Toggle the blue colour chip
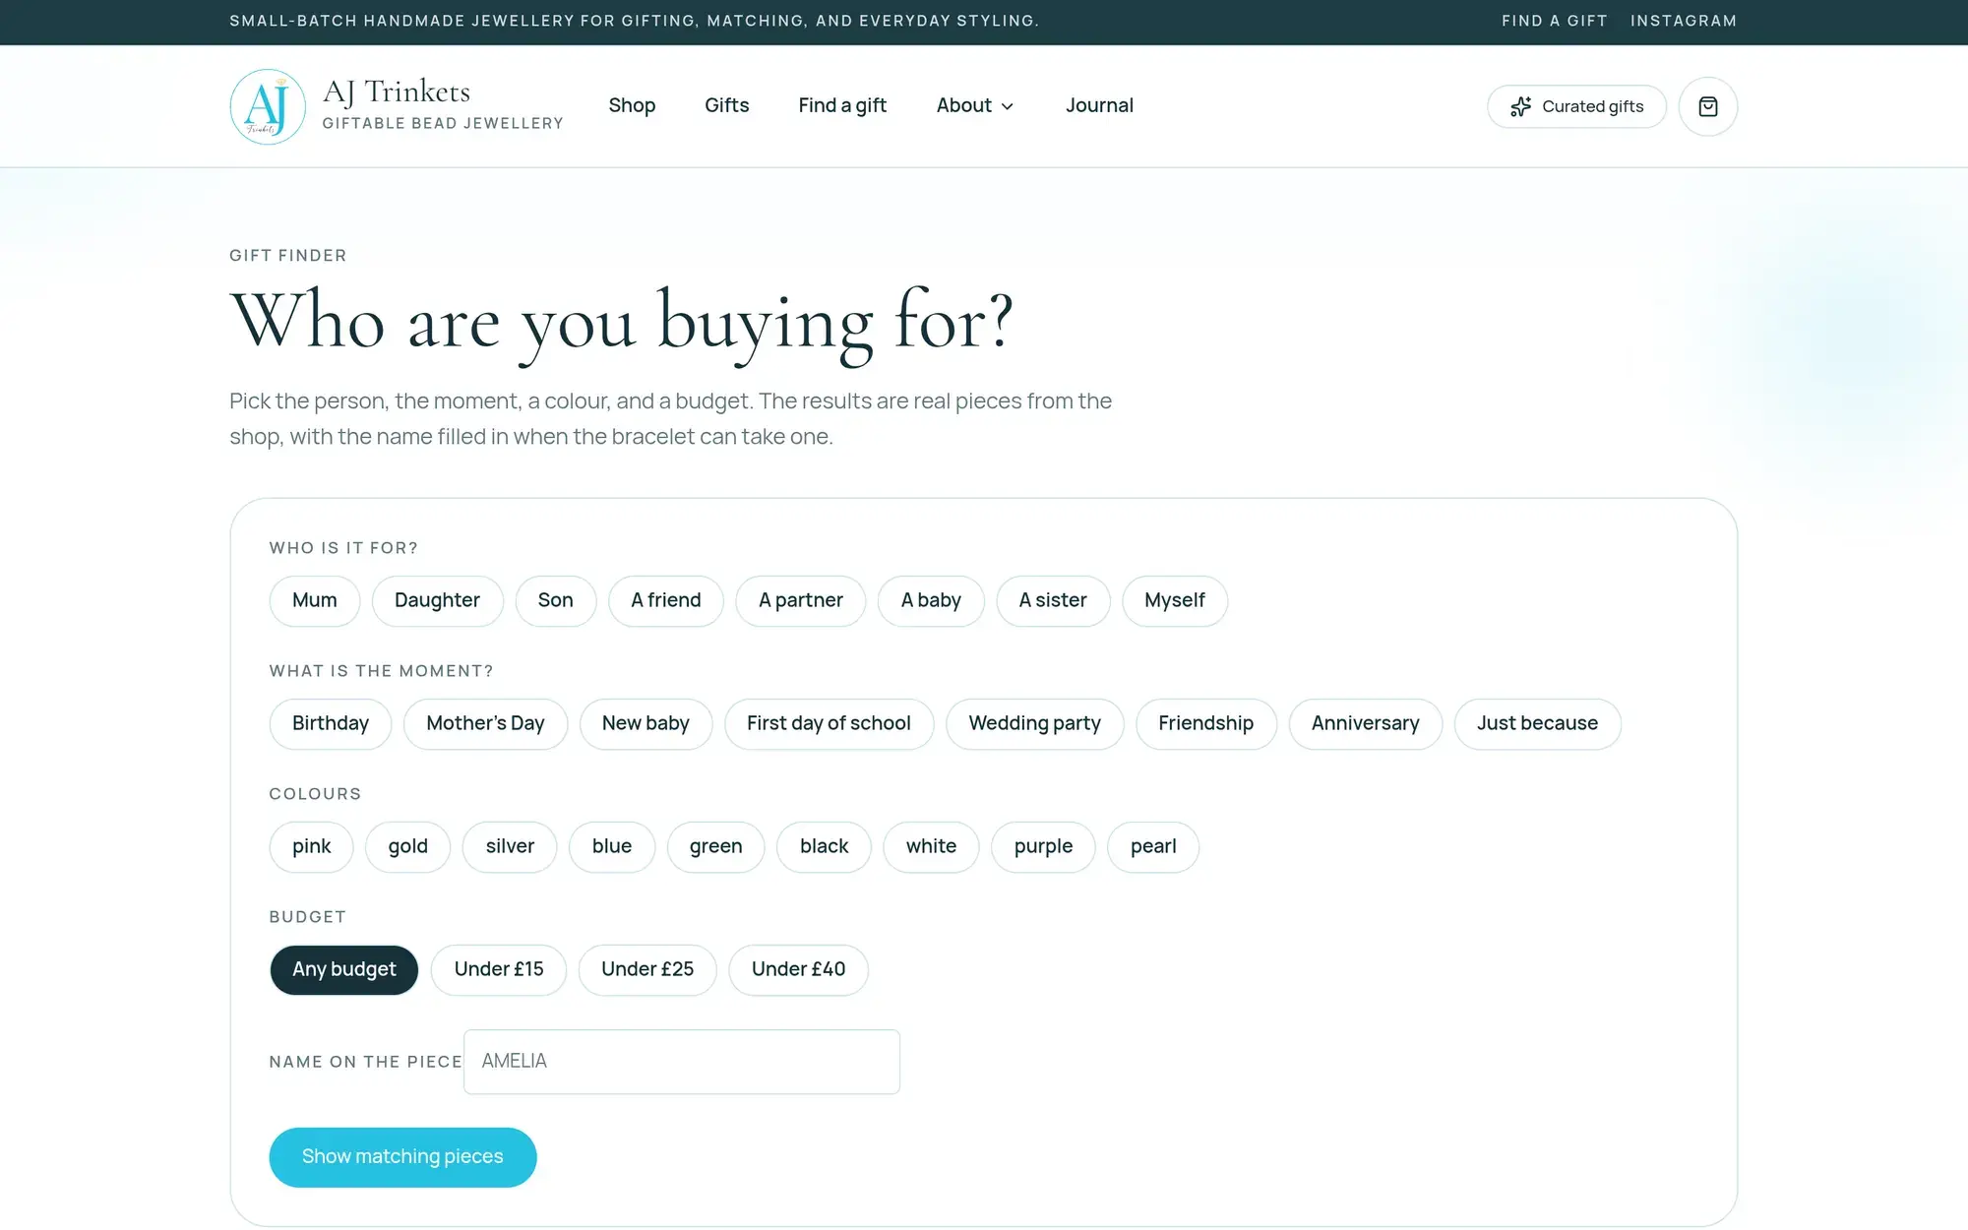Screen dimensions: 1968x1230 click(612, 846)
